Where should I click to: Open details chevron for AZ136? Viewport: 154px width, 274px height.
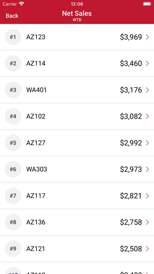pyautogui.click(x=148, y=222)
